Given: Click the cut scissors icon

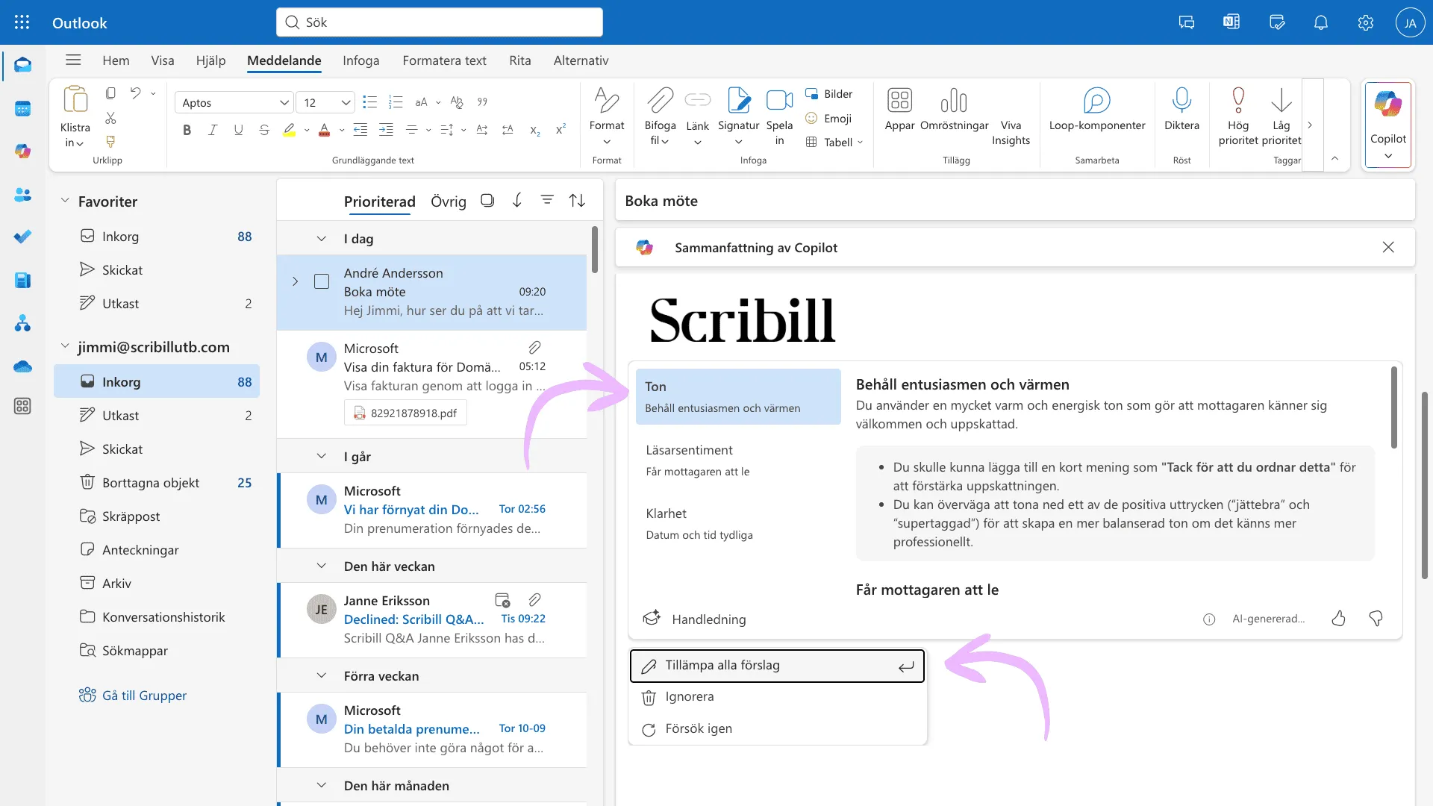Looking at the screenshot, I should [x=110, y=118].
